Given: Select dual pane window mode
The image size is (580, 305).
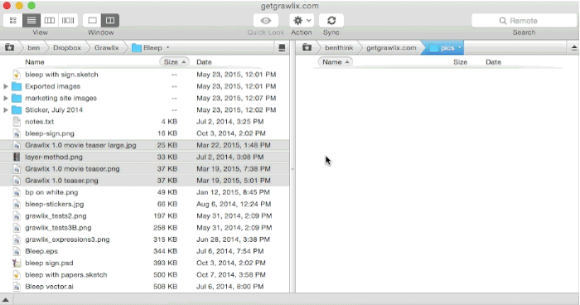Looking at the screenshot, I should pyautogui.click(x=110, y=21).
